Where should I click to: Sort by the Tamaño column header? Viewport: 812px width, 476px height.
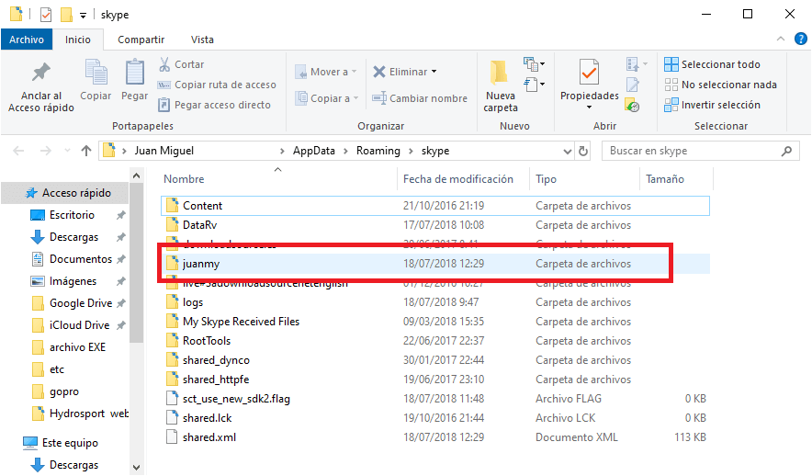tap(664, 178)
